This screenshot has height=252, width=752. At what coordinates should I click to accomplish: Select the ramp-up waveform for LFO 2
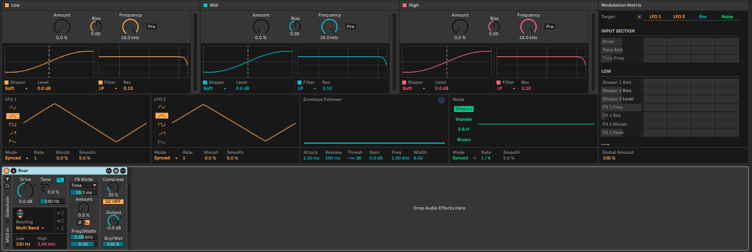click(x=161, y=133)
